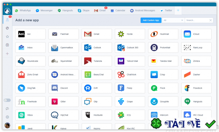The width and height of the screenshot is (219, 132).
Task: Switch to the Calendar tab
Action: 118,10
